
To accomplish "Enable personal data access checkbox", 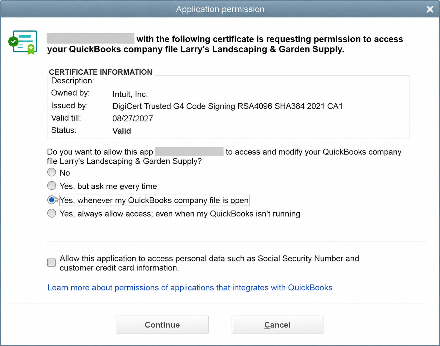I will [51, 262].
